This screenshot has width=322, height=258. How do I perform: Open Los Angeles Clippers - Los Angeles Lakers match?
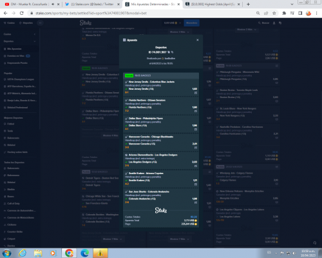pyautogui.click(x=241, y=210)
